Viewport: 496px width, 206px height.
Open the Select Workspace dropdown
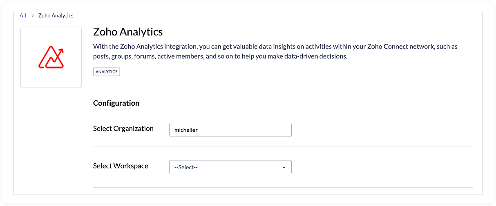pos(230,167)
